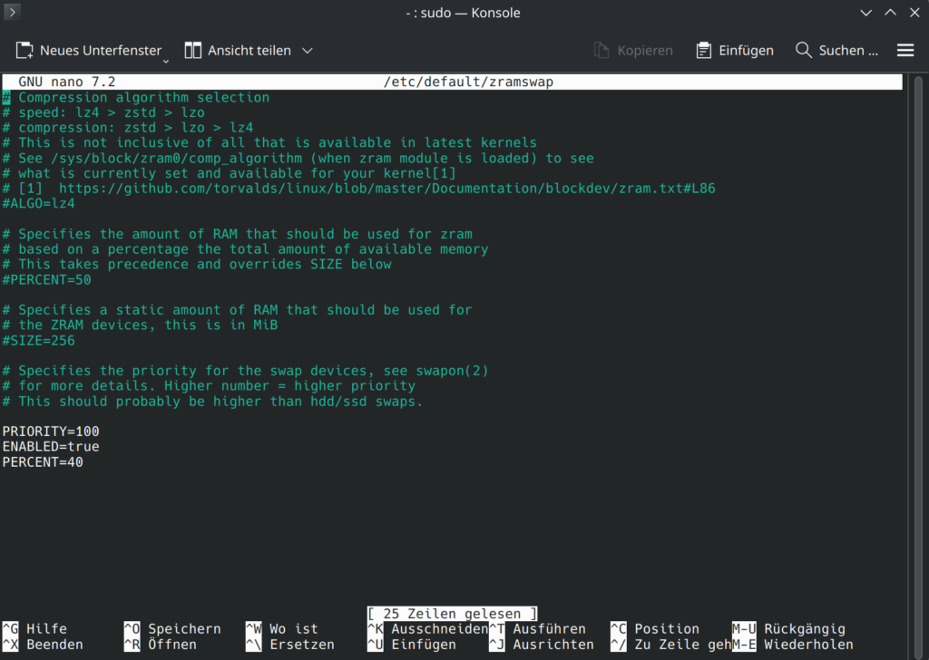Click the ^O Speichern shortcut label
Image resolution: width=929 pixels, height=660 pixels.
(172, 629)
